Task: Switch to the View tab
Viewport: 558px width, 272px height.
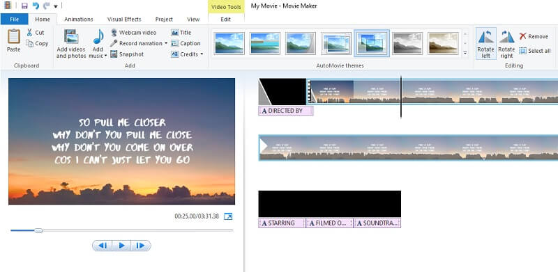Action: click(193, 19)
